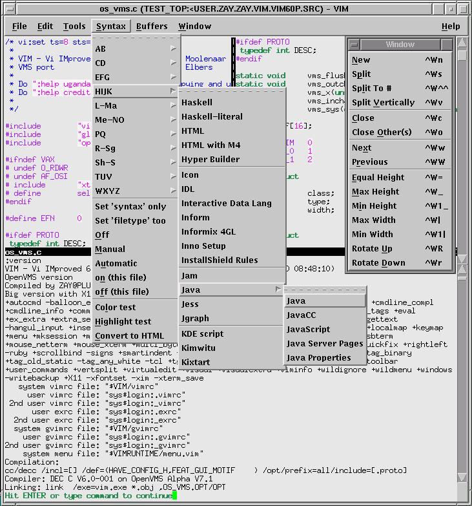Select Kimwitu syntax
The width and height of the screenshot is (472, 506).
tap(231, 348)
